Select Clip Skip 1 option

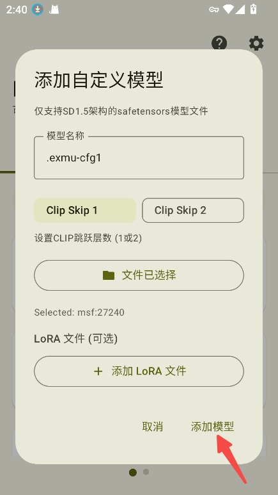pos(85,210)
